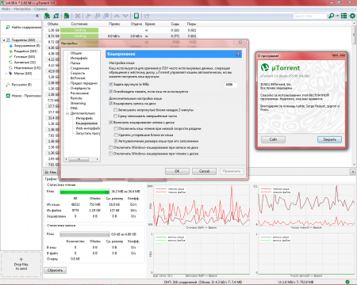Click Закрыть button in About window
Screen dimensions: 357x285
(329, 139)
